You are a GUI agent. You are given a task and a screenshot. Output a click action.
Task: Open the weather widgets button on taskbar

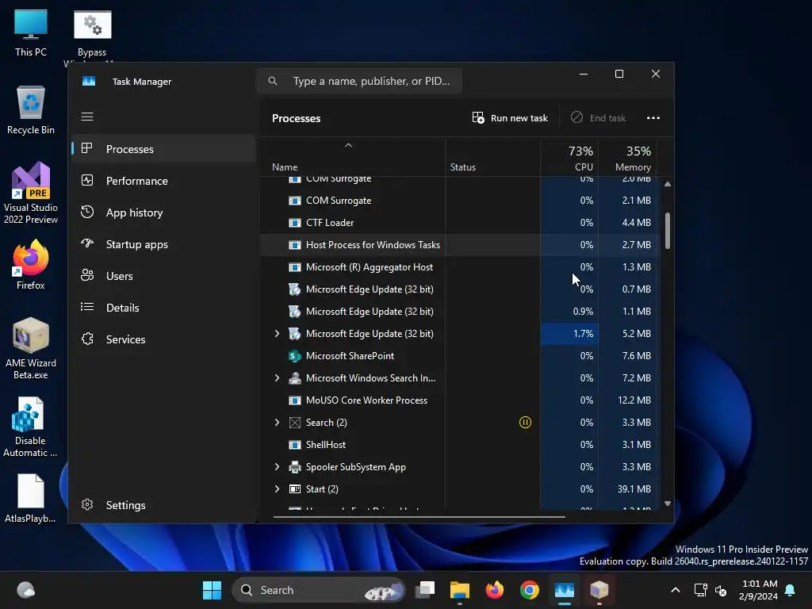pyautogui.click(x=26, y=590)
